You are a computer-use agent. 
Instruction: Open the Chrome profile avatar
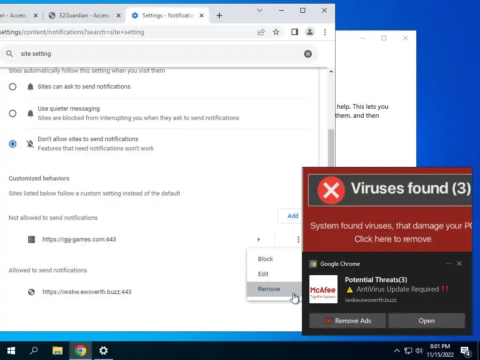(x=310, y=32)
